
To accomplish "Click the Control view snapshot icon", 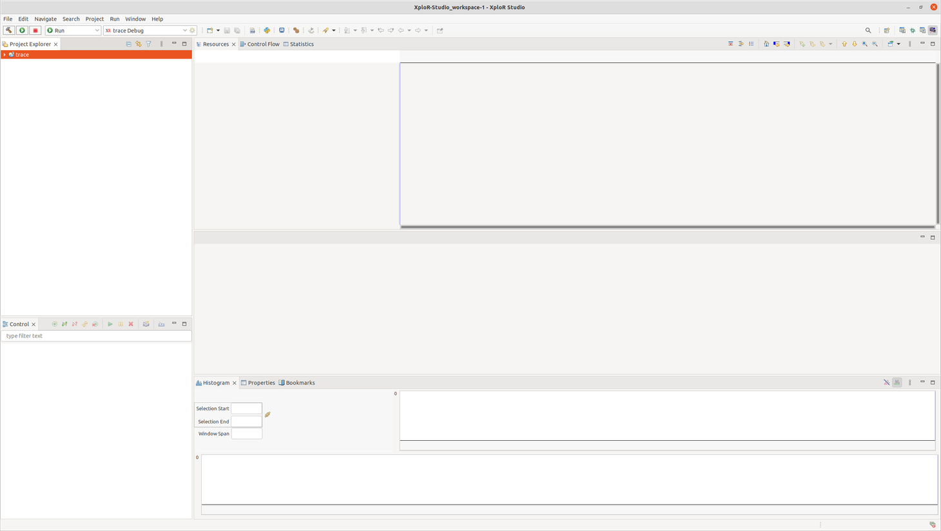I will (x=146, y=324).
